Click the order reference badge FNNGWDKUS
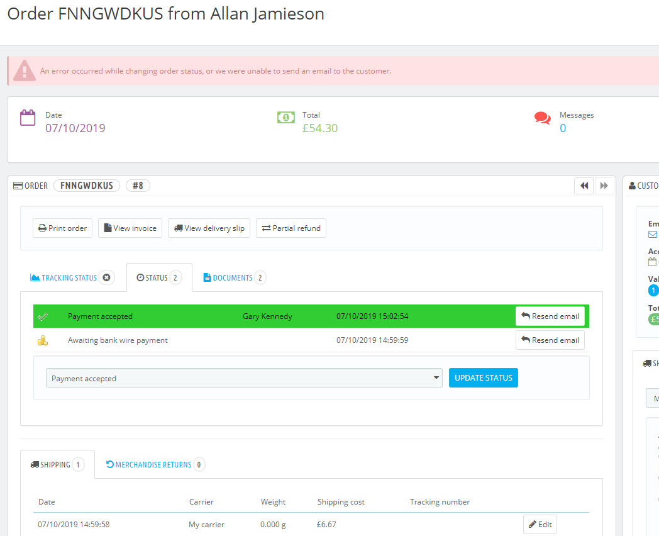This screenshot has height=536, width=659. (87, 186)
